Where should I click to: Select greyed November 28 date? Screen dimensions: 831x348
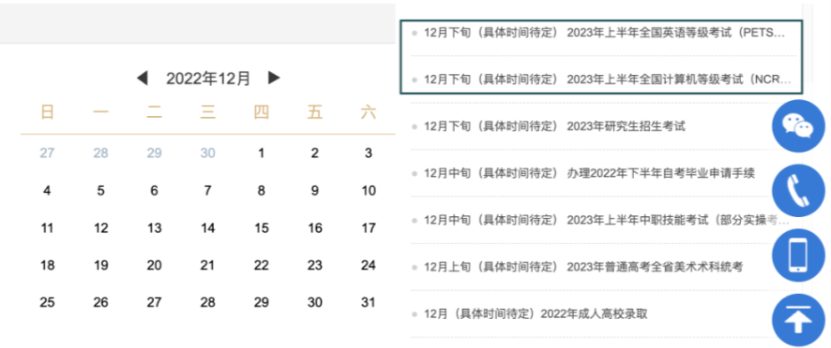point(100,153)
